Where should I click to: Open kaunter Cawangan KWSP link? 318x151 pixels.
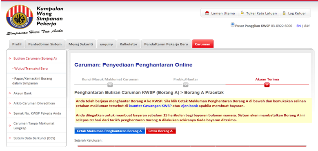[150, 106]
